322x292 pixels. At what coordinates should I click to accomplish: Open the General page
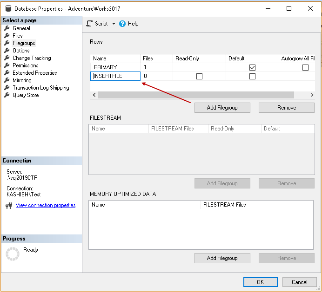(21, 28)
